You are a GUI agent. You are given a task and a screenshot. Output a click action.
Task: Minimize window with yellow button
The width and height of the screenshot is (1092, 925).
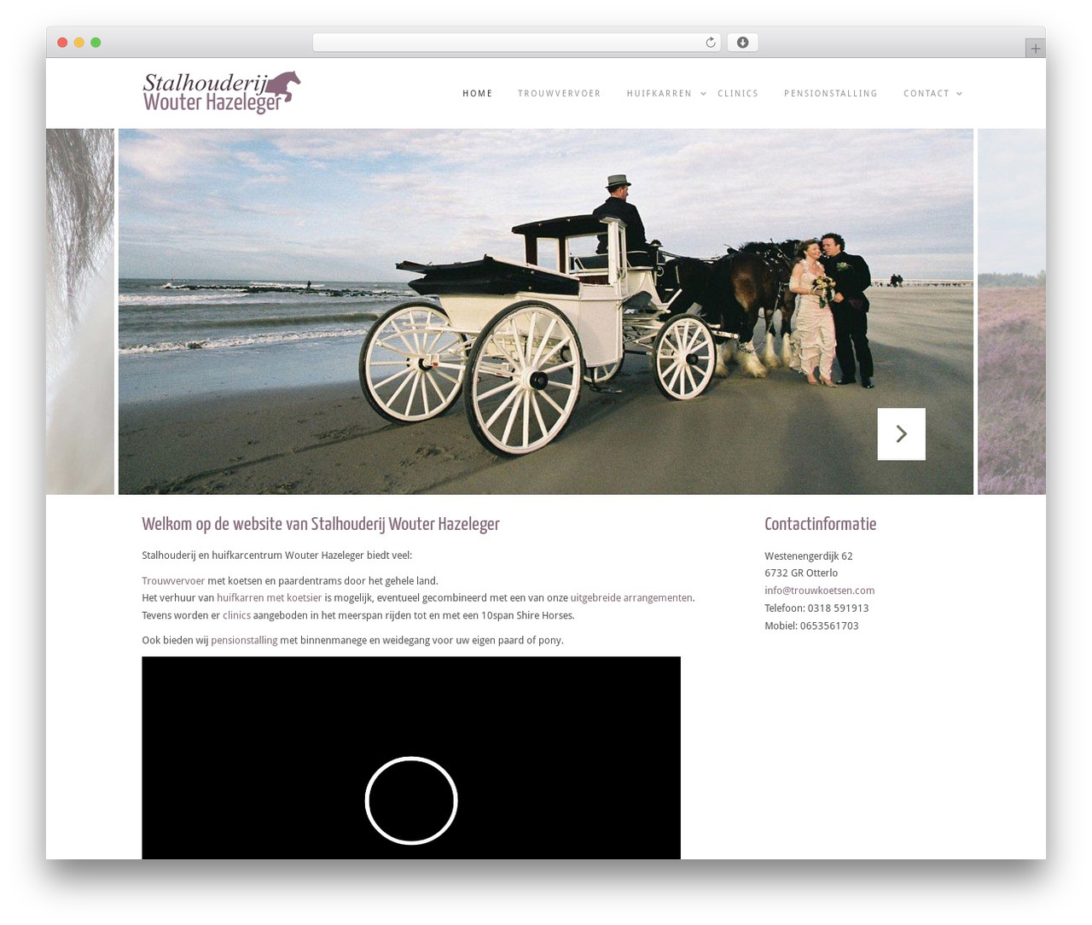pos(79,43)
